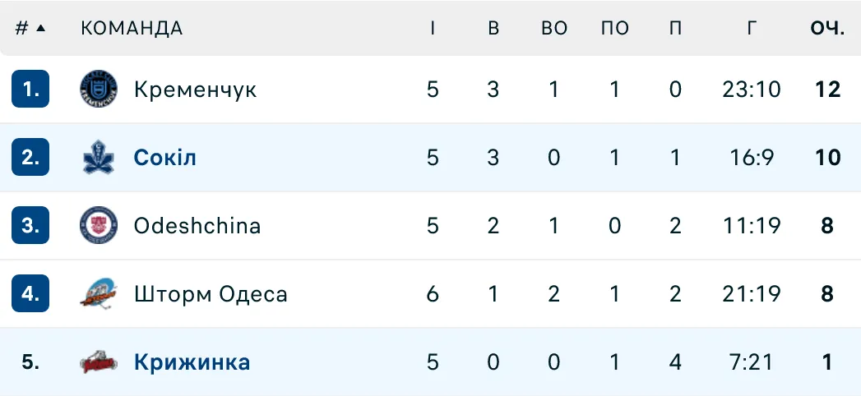Click the Крижинка team logo
The width and height of the screenshot is (861, 396).
coord(99,361)
